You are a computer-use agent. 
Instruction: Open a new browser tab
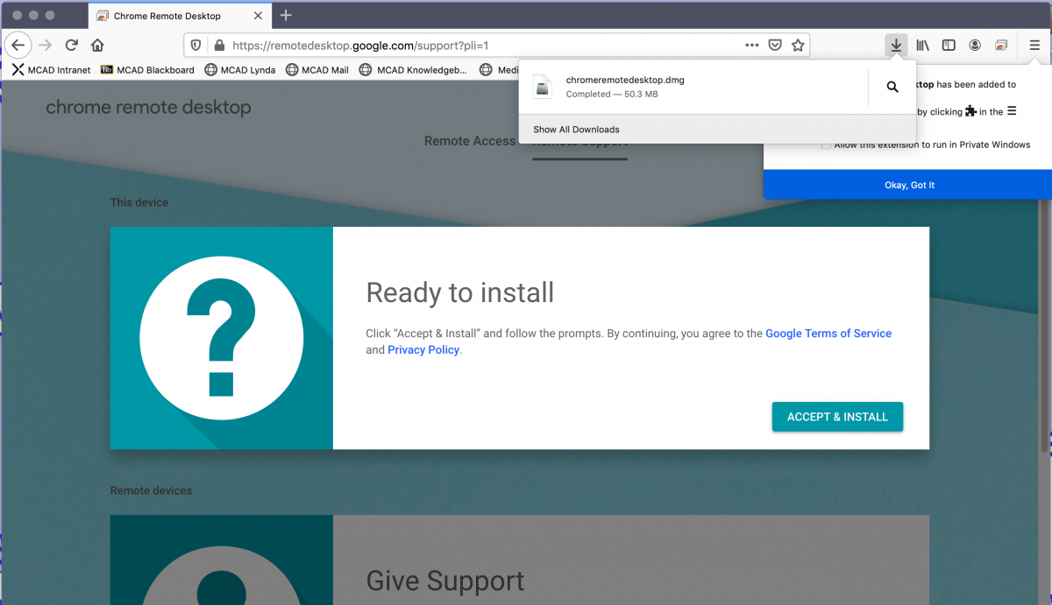click(286, 16)
